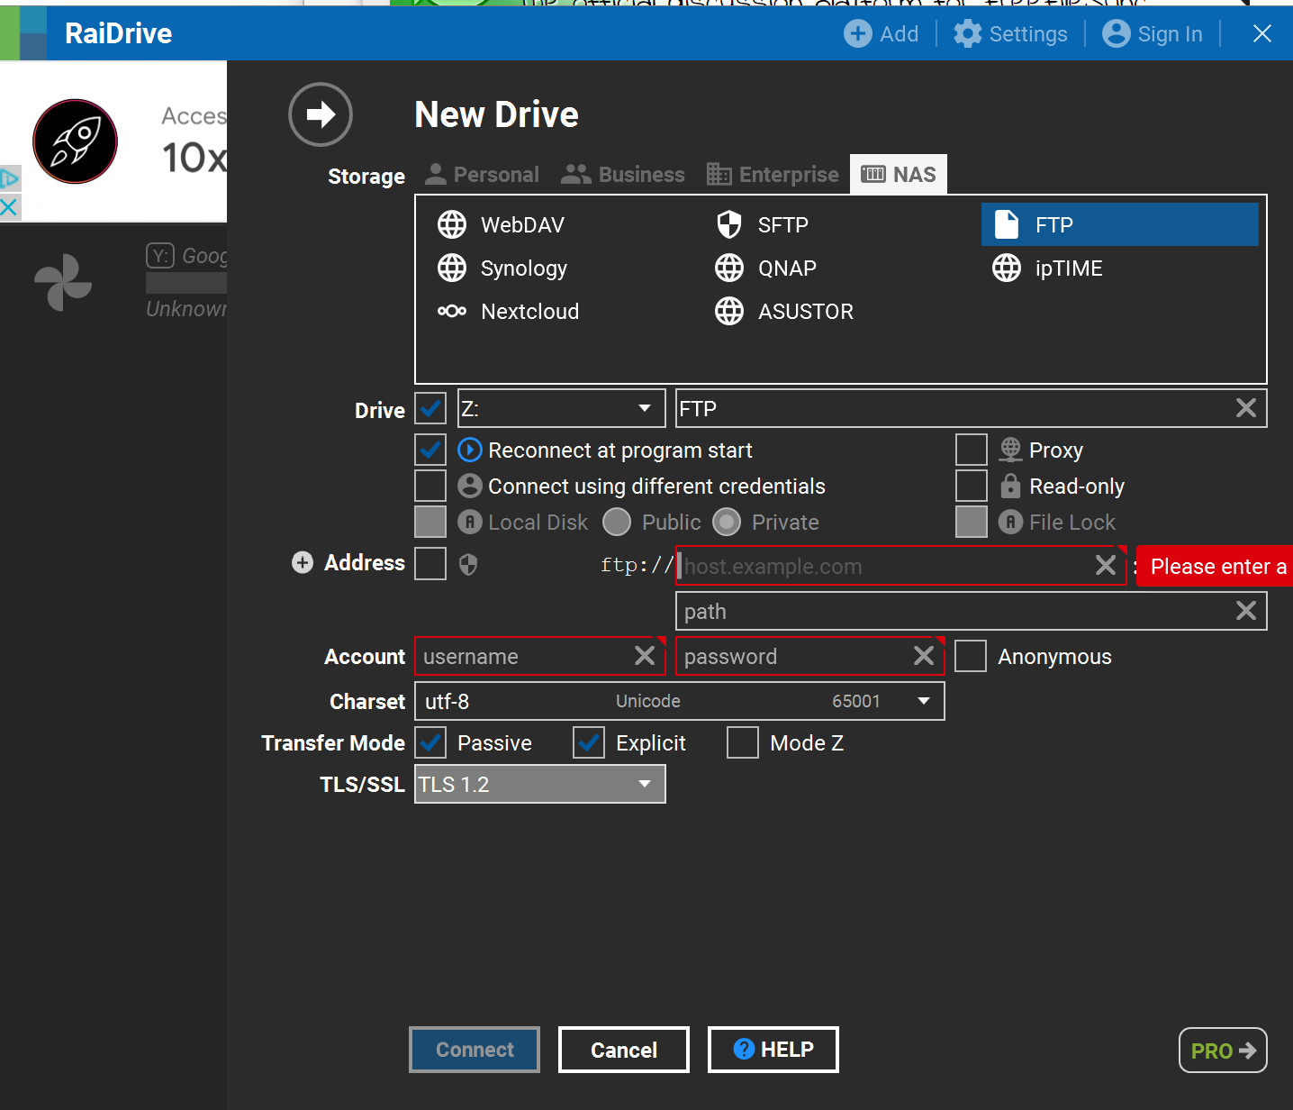Viewport: 1293px width, 1110px height.
Task: Select the Public radio button
Action: tap(617, 522)
